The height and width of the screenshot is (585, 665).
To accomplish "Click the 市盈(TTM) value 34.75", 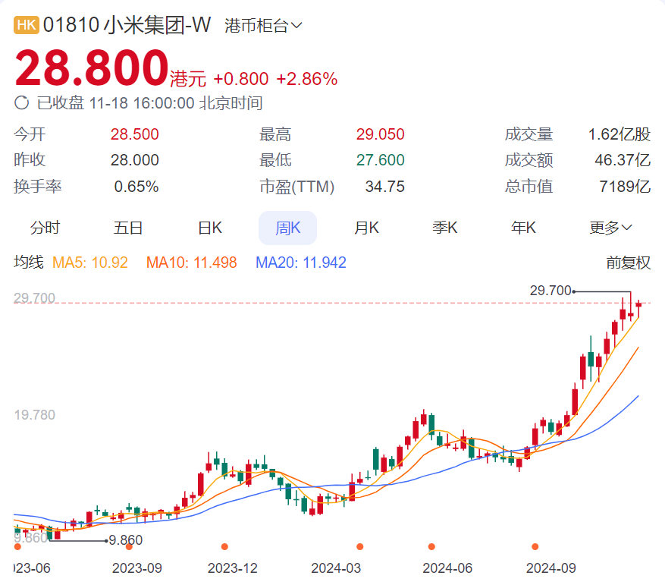I will [x=384, y=187].
